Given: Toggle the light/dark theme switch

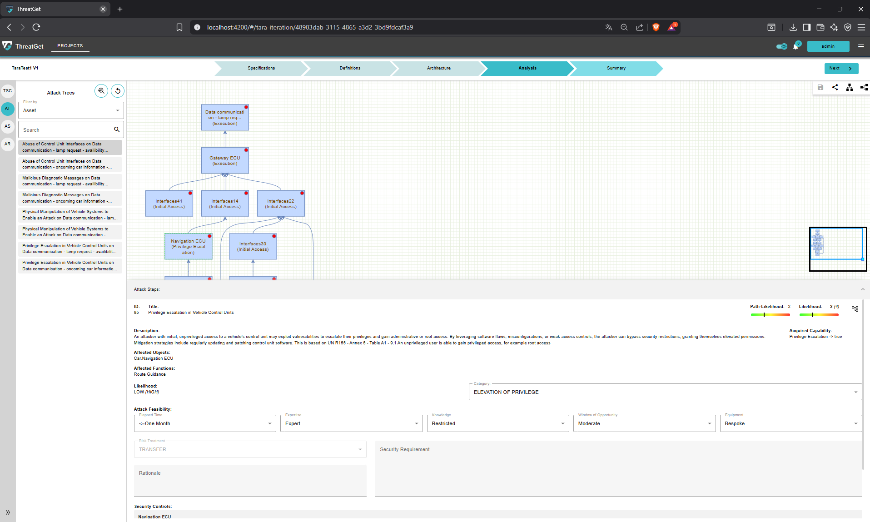Looking at the screenshot, I should pyautogui.click(x=781, y=46).
